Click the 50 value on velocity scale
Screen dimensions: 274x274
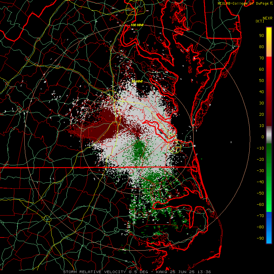[262, 81]
